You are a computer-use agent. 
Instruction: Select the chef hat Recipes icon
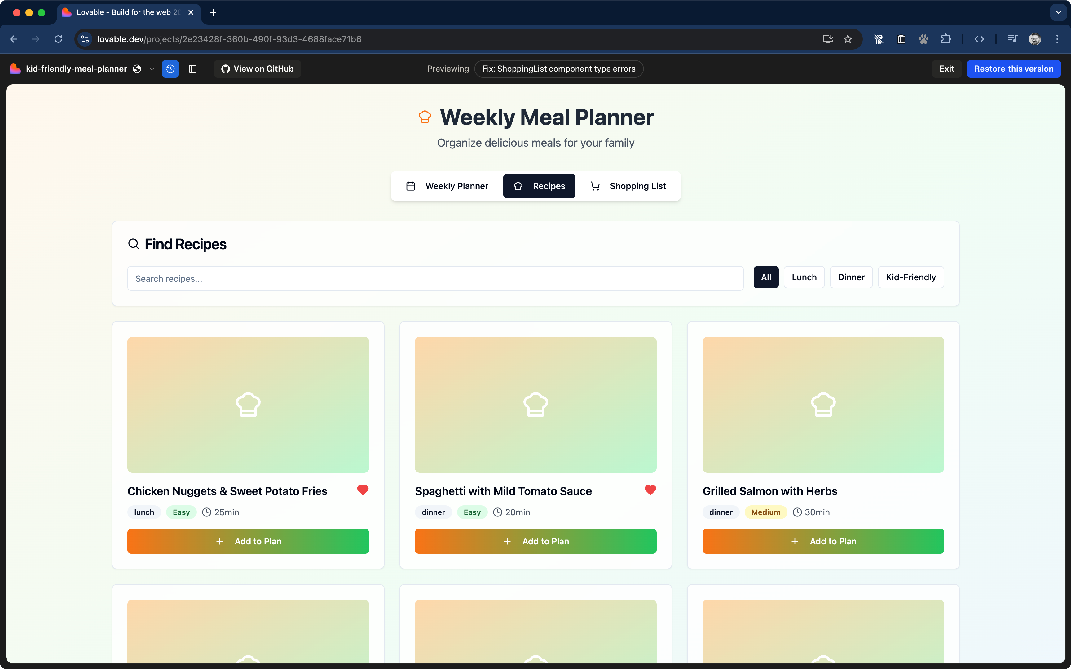coord(518,186)
